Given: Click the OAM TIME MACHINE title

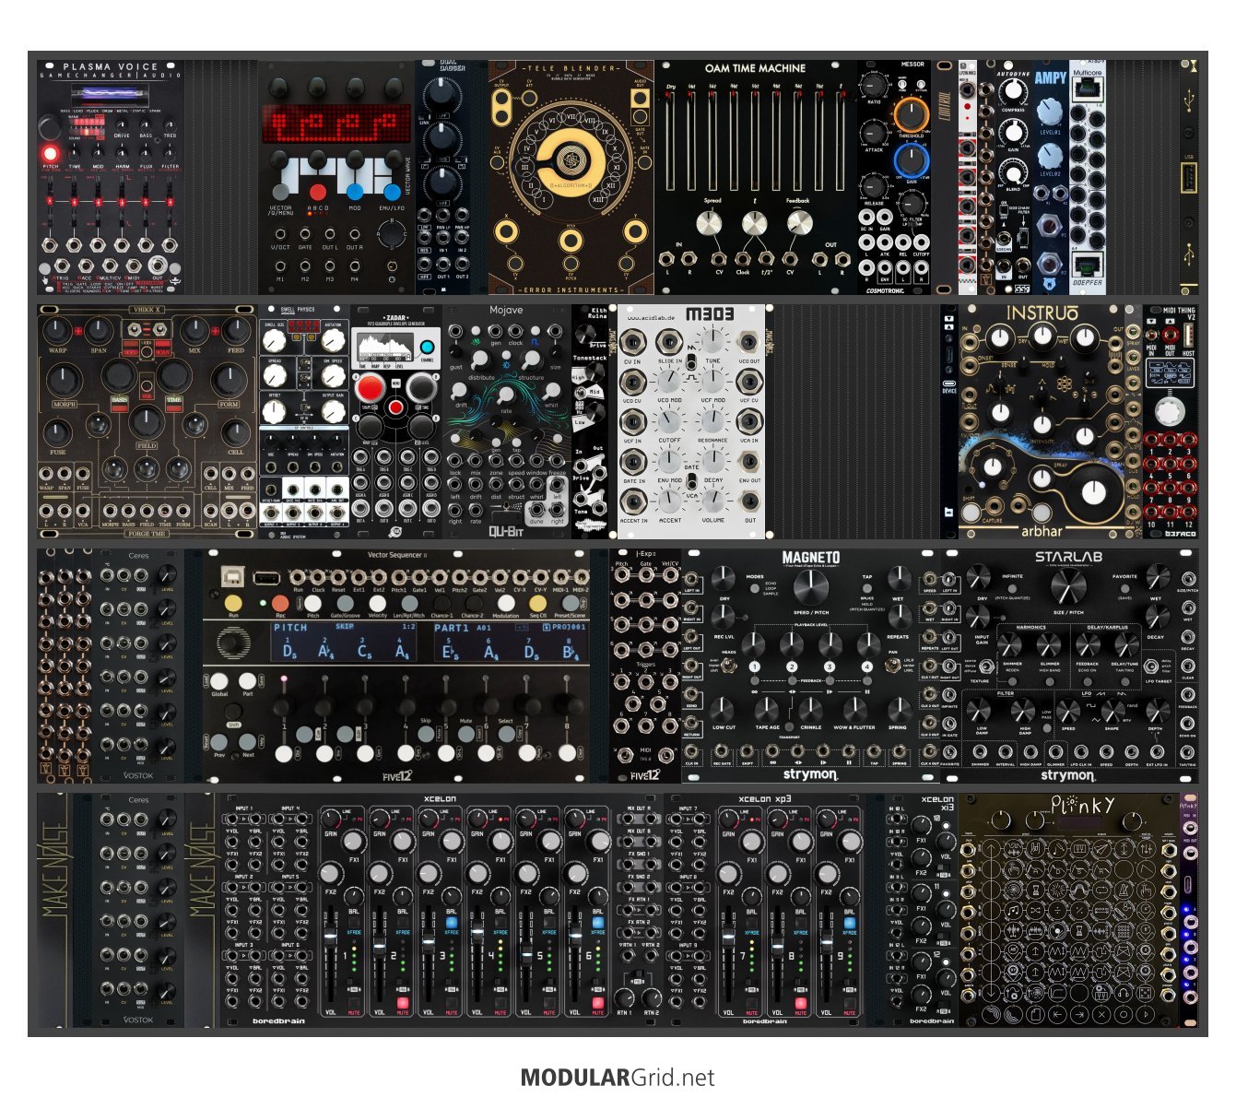Looking at the screenshot, I should point(755,68).
